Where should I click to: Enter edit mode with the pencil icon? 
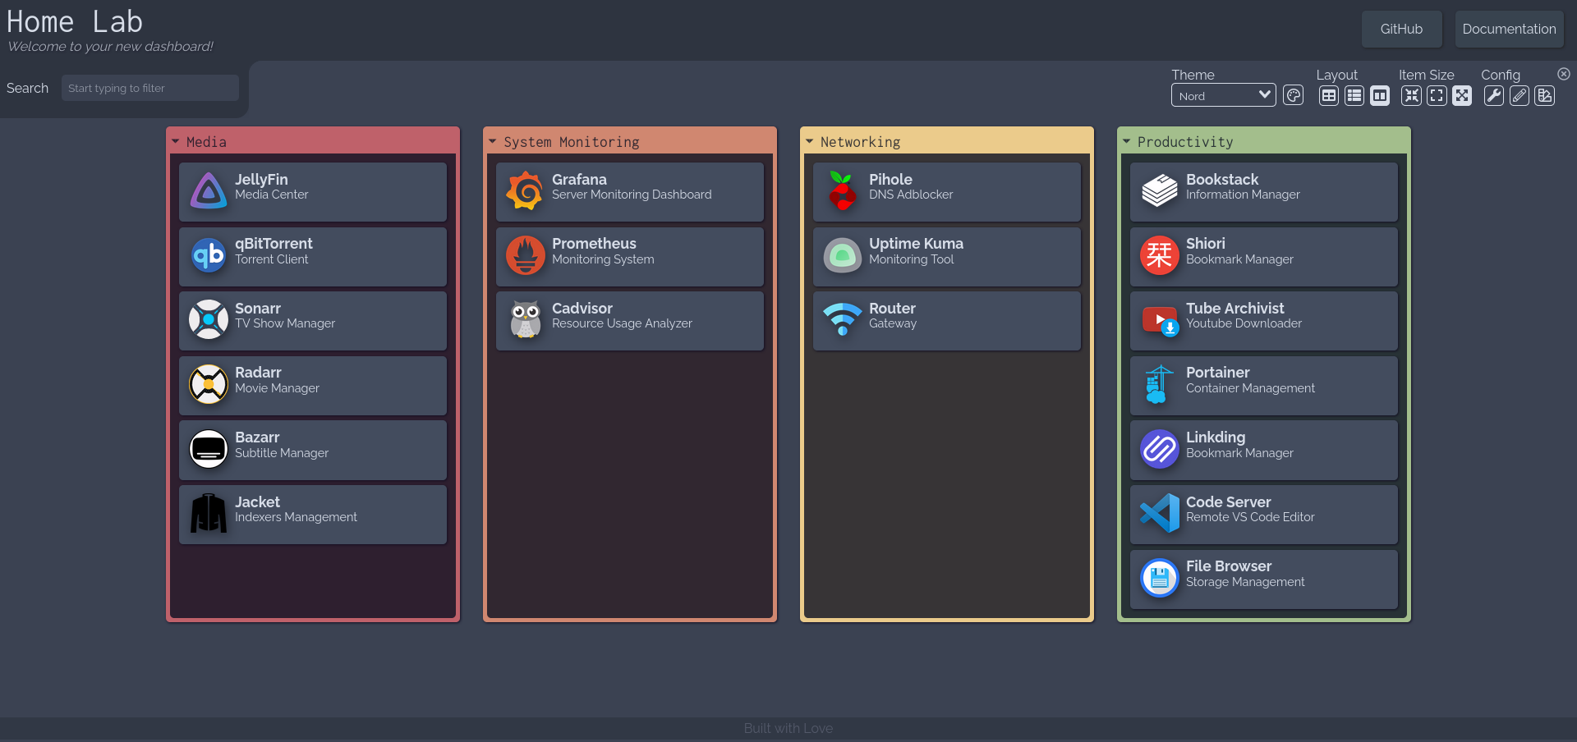click(1520, 96)
